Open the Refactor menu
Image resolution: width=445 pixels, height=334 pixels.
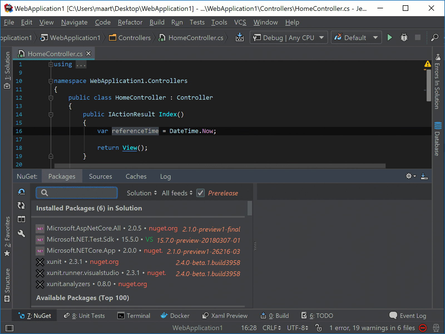click(130, 22)
